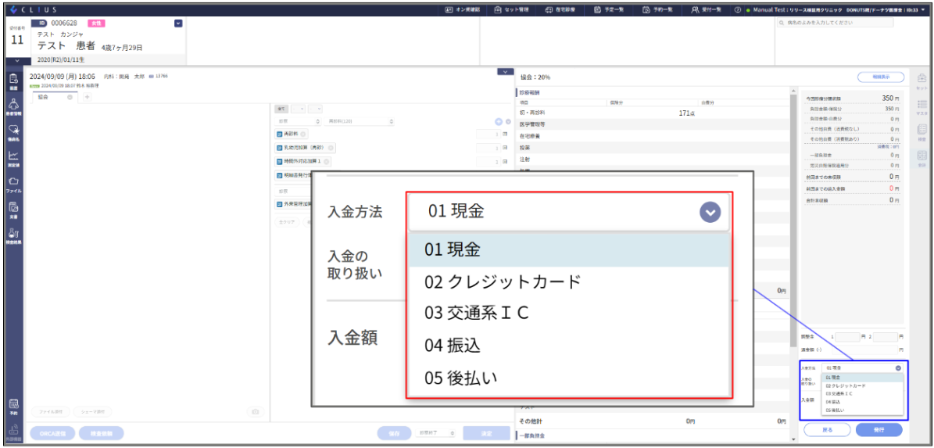Image resolution: width=934 pixels, height=448 pixels.
Task: Click the シェーマ添付 button
Action: (x=92, y=412)
